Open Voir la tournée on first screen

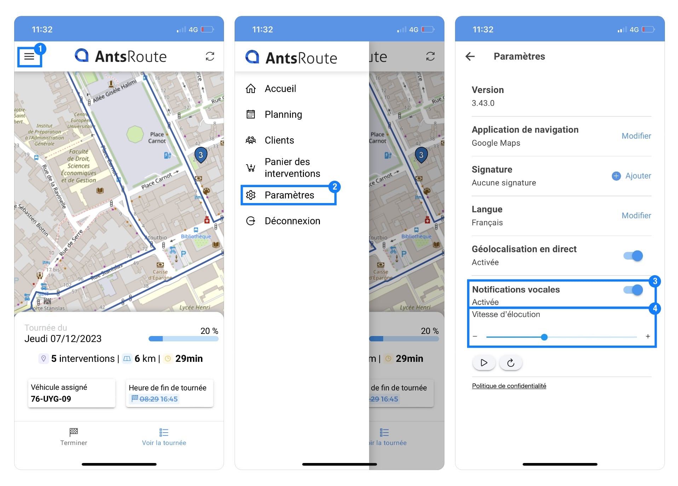(x=164, y=436)
